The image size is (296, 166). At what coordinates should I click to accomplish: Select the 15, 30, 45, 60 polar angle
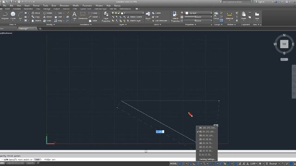(x=207, y=147)
